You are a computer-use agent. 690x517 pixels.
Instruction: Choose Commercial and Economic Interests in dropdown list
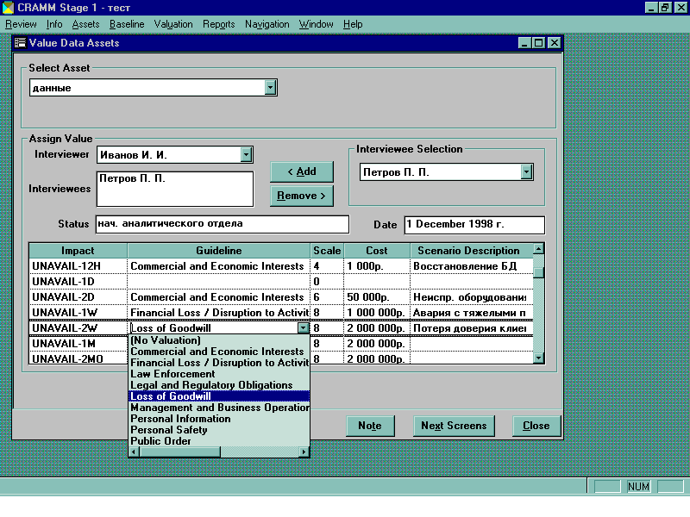pos(219,352)
